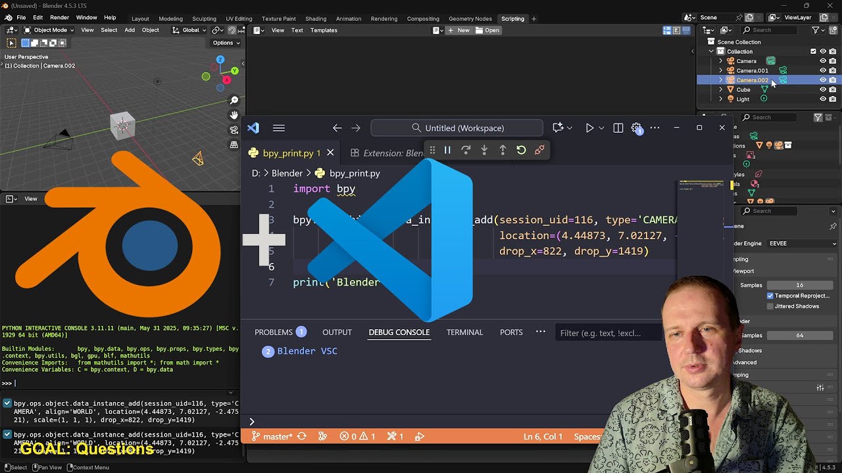This screenshot has width=842, height=473.
Task: Toggle camera view icon in viewport
Action: click(x=234, y=130)
